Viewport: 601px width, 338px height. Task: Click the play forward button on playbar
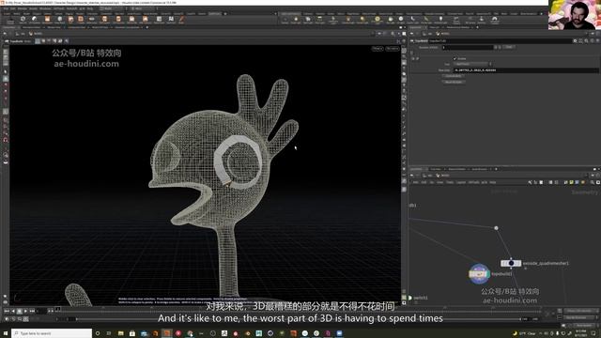[x=25, y=311]
